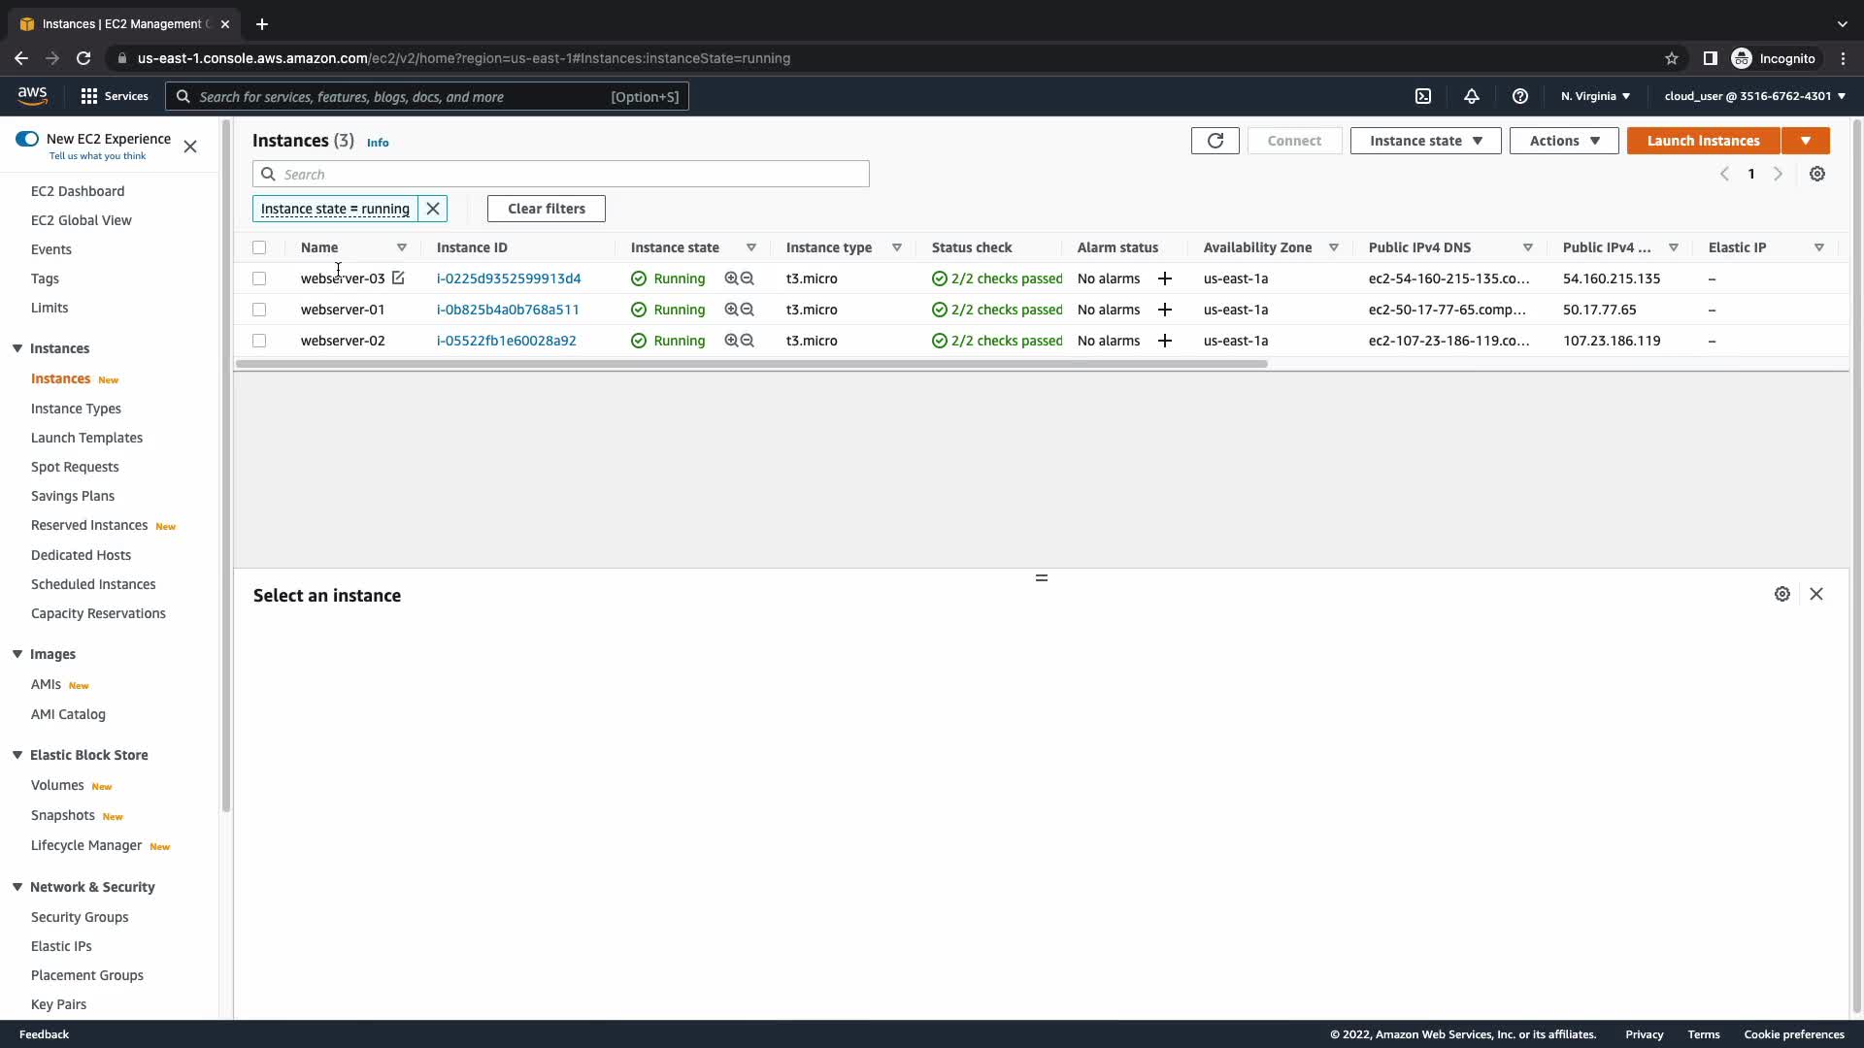The height and width of the screenshot is (1048, 1864).
Task: Open table preferences gear icon
Action: point(1817,175)
